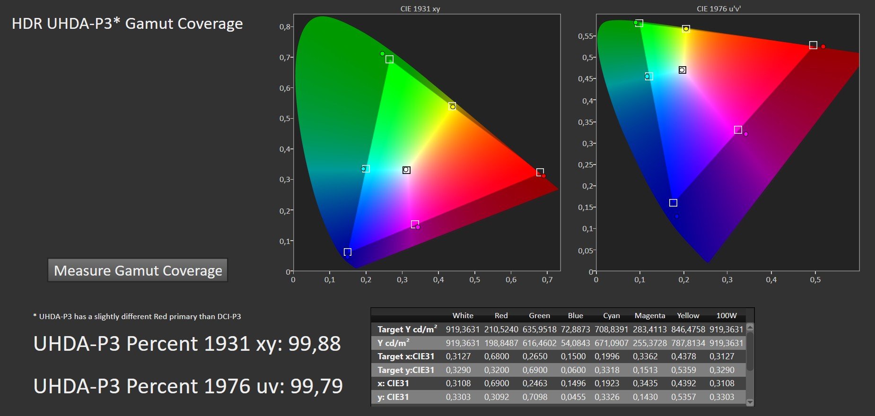Select the Blue measured y value 0,0455
Screen dimensions: 875x416
click(x=573, y=397)
